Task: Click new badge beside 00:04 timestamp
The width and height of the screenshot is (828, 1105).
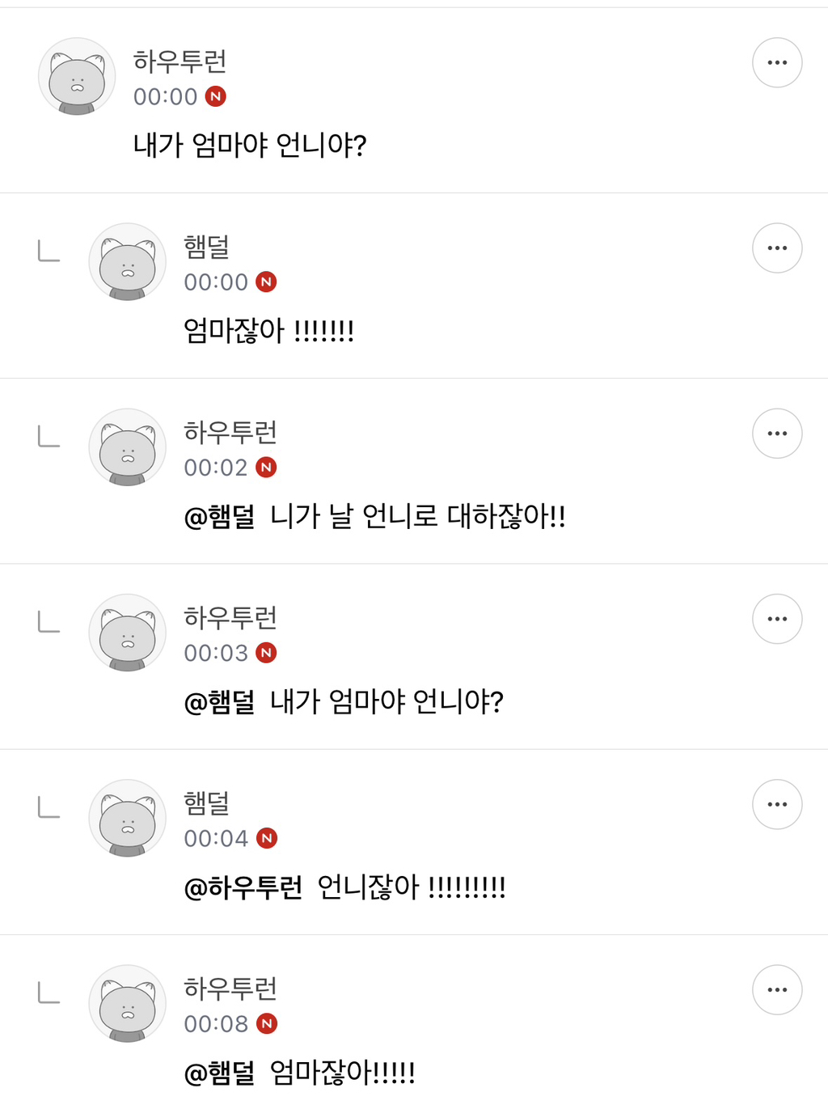Action: 267,838
